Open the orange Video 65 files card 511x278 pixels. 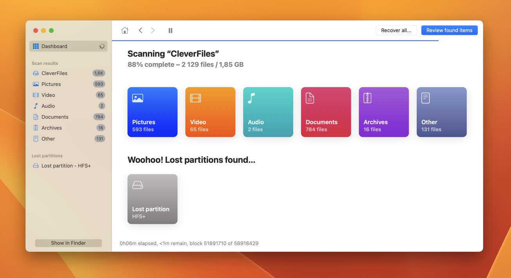coord(210,112)
